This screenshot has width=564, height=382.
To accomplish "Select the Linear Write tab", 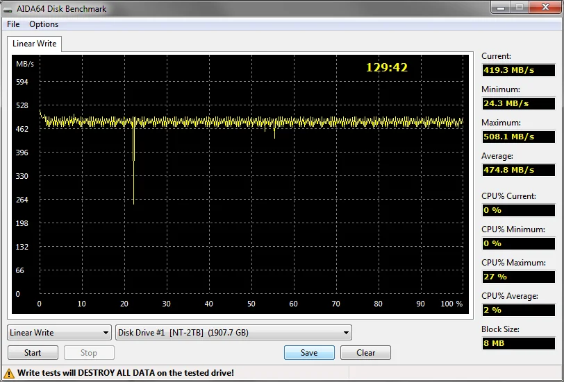I will click(35, 44).
